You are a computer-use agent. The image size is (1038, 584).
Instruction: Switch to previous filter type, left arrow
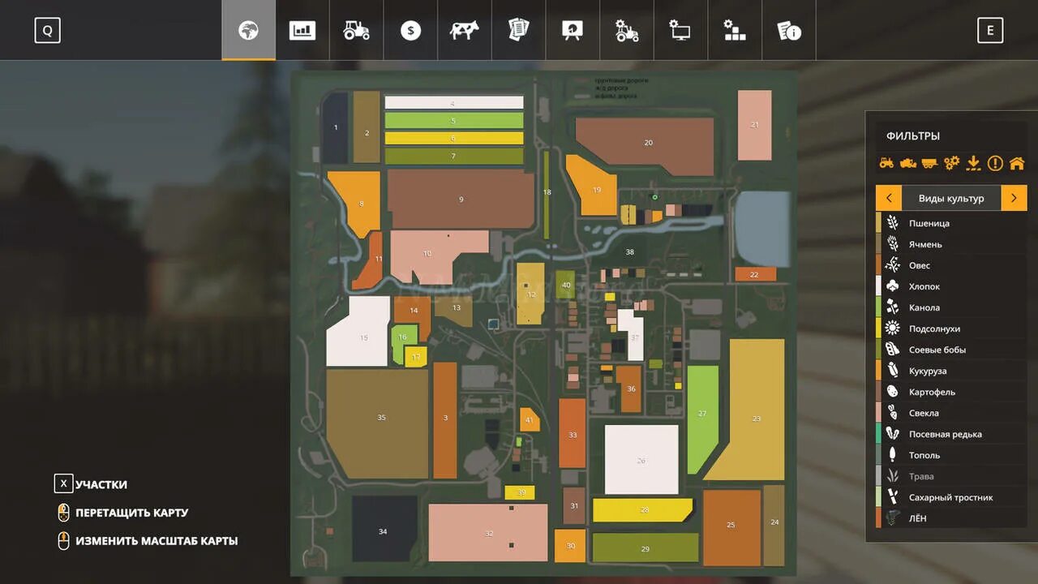click(x=889, y=198)
